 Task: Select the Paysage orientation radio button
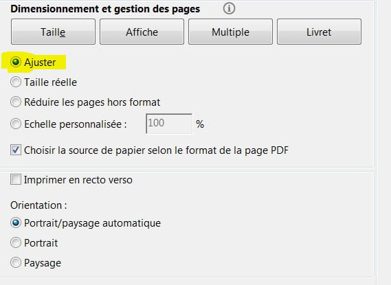tap(16, 262)
